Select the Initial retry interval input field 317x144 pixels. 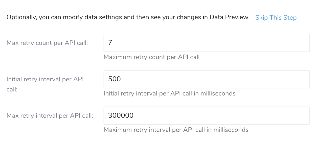(x=206, y=79)
